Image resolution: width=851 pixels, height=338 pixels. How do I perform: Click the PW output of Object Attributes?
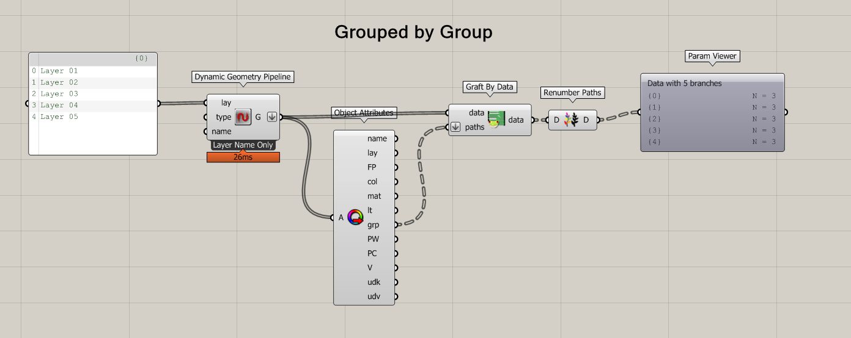373,239
